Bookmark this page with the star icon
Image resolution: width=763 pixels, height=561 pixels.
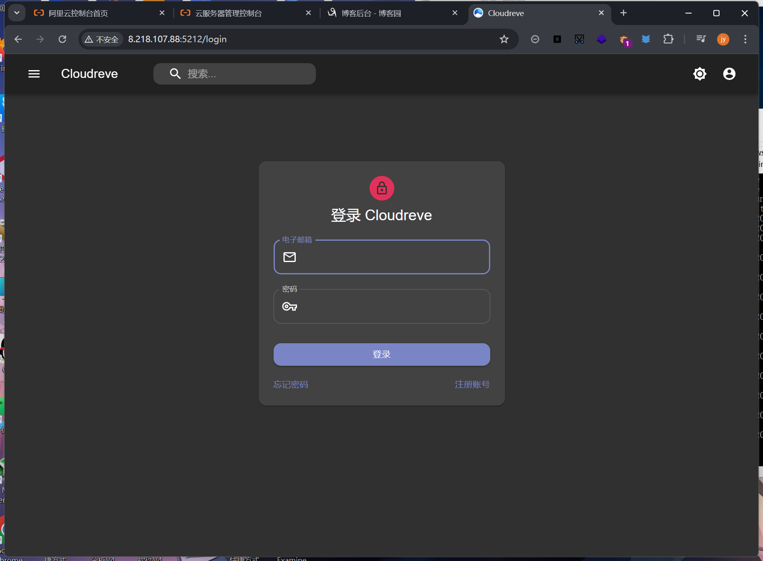click(x=504, y=39)
